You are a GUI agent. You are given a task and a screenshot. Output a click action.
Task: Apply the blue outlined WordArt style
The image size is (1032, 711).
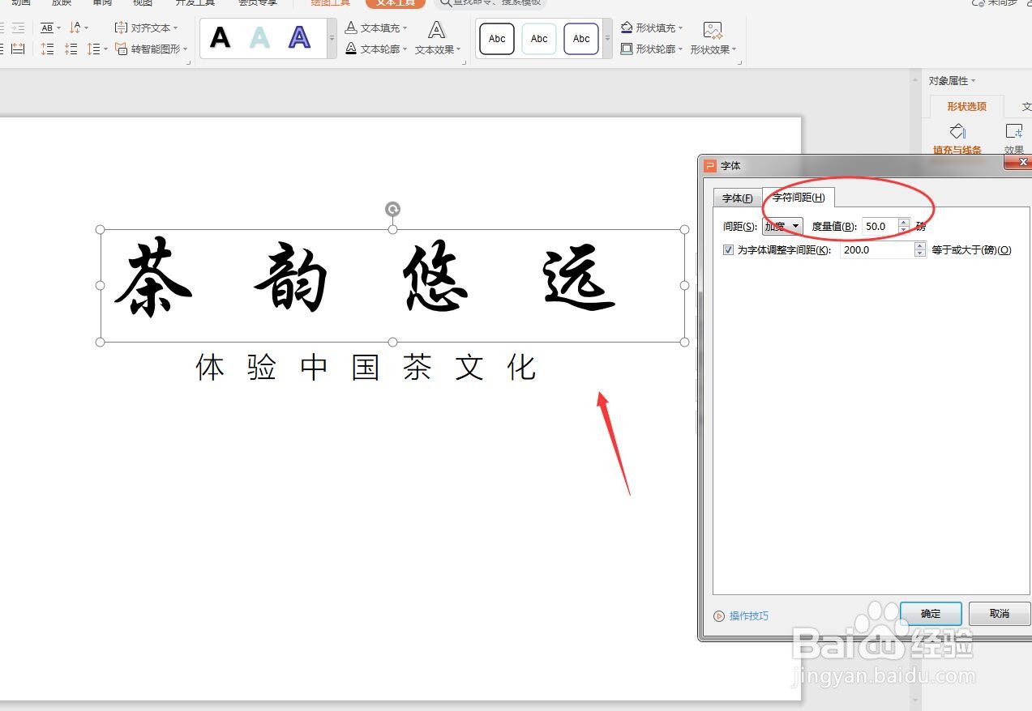point(300,37)
